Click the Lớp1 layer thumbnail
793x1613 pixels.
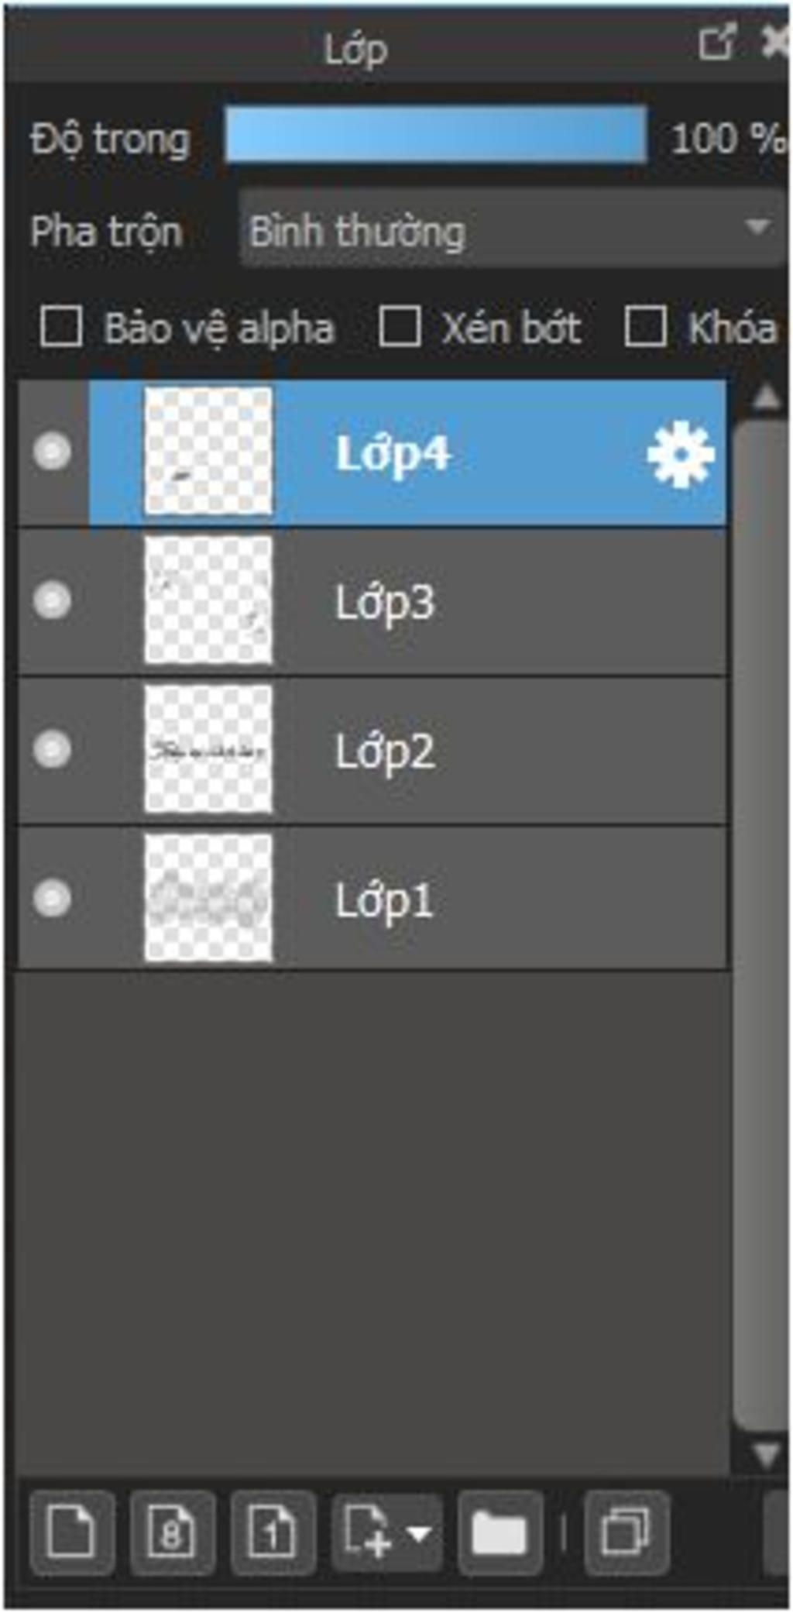pyautogui.click(x=208, y=898)
